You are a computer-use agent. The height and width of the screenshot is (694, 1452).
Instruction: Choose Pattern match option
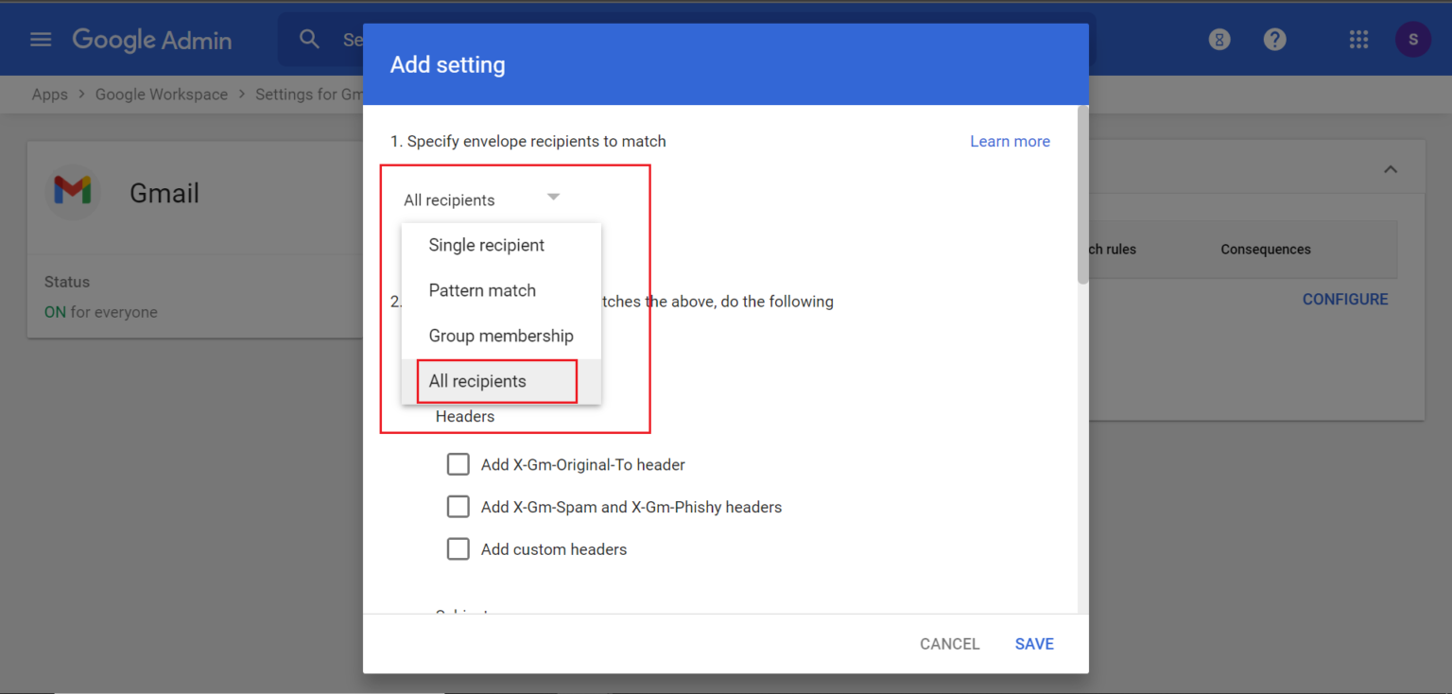[501, 290]
